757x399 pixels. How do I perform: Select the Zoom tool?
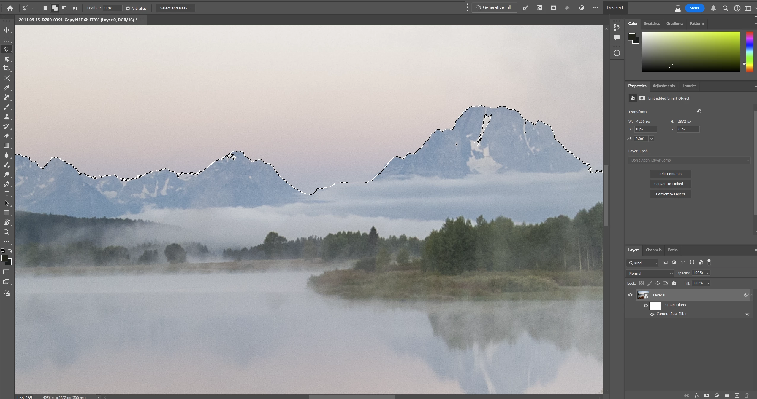[x=7, y=232]
